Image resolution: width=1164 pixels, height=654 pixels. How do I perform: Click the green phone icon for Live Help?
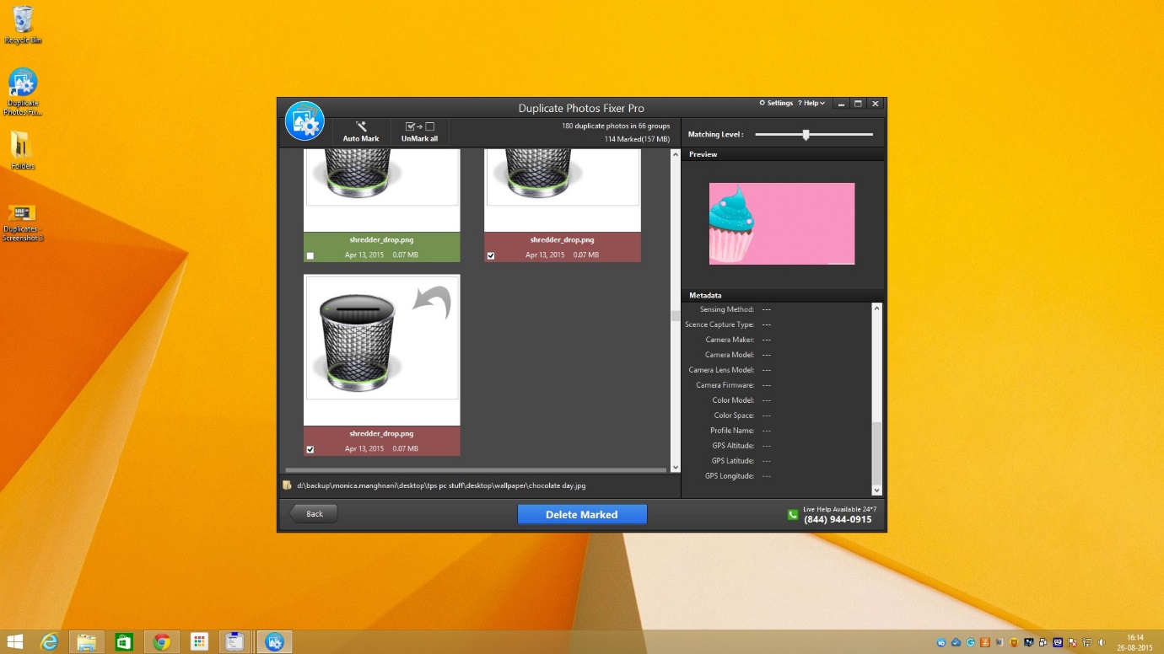pos(793,514)
